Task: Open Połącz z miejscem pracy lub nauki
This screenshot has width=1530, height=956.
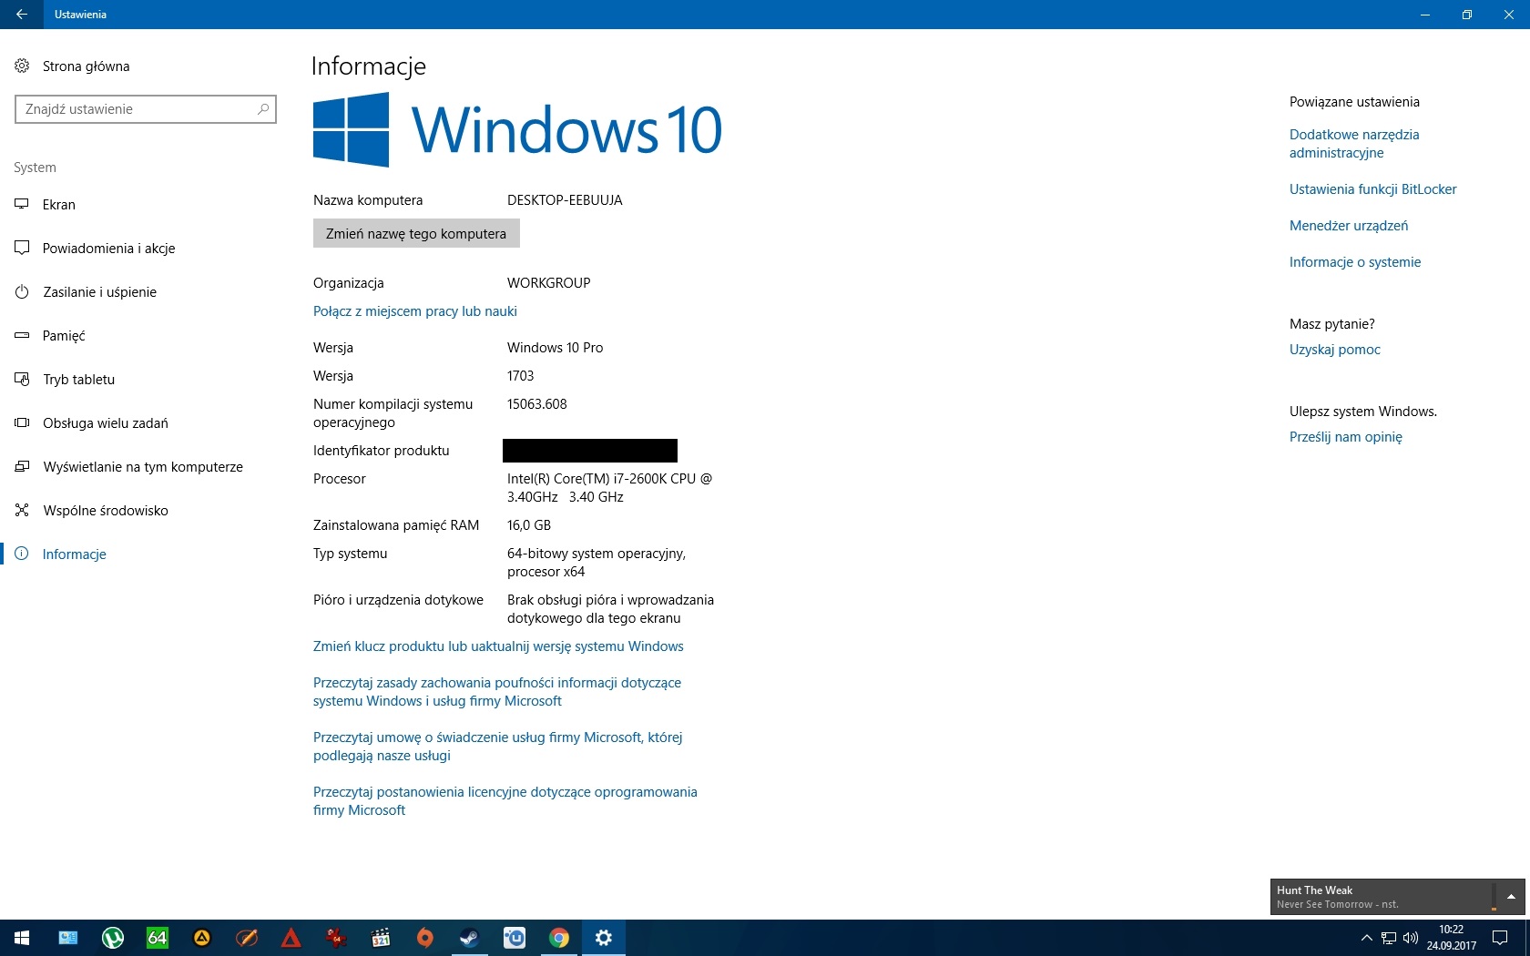Action: click(x=415, y=311)
